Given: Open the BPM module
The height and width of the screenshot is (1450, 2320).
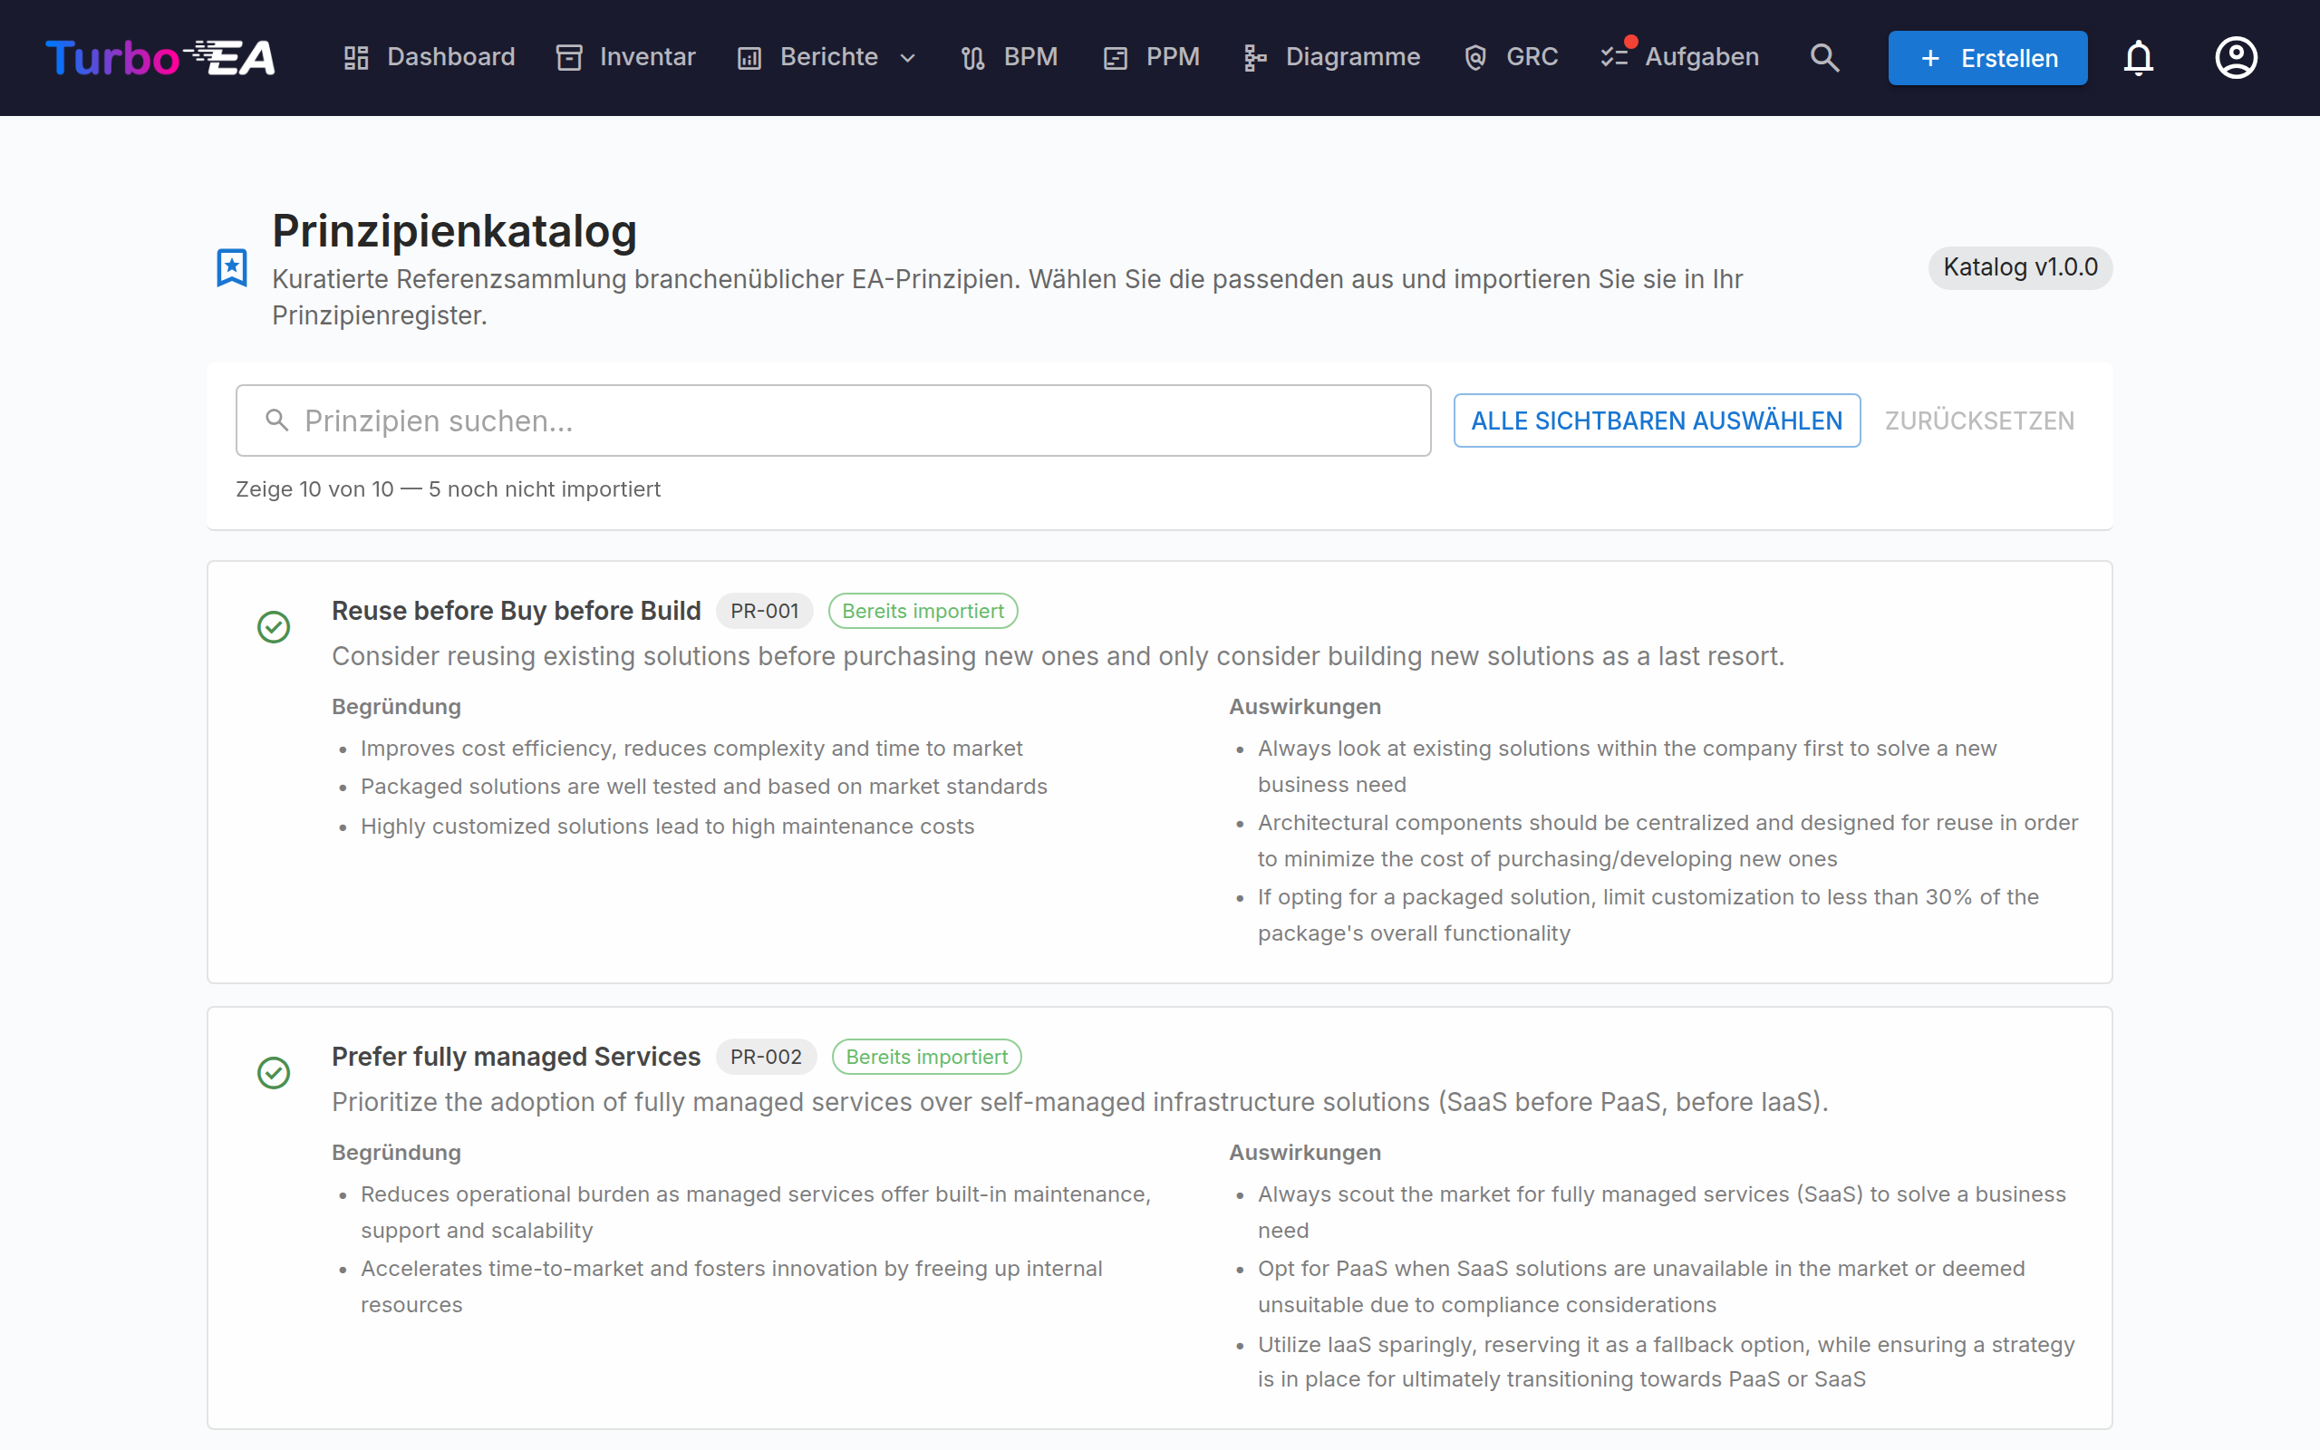Looking at the screenshot, I should point(1010,57).
